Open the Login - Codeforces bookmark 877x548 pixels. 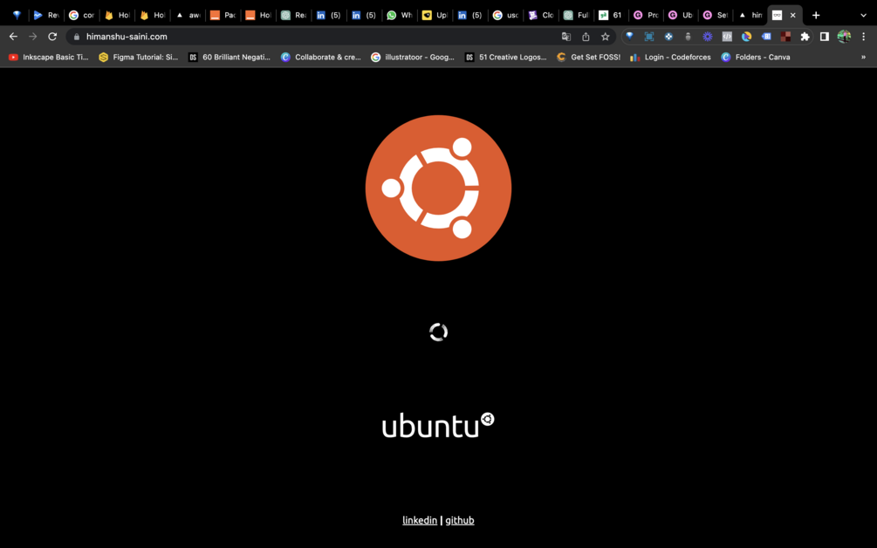[670, 57]
